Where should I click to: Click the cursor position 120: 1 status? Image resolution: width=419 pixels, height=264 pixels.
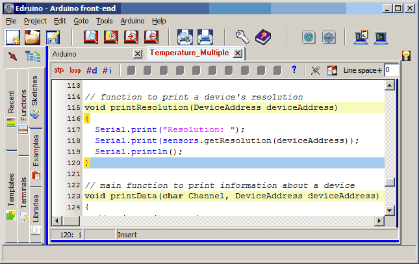tap(71, 235)
